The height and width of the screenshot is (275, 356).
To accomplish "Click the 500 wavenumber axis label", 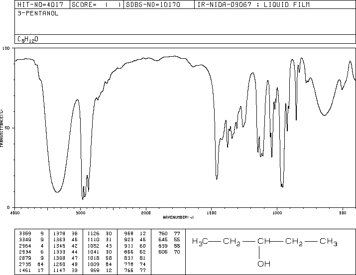I will click(343, 213).
